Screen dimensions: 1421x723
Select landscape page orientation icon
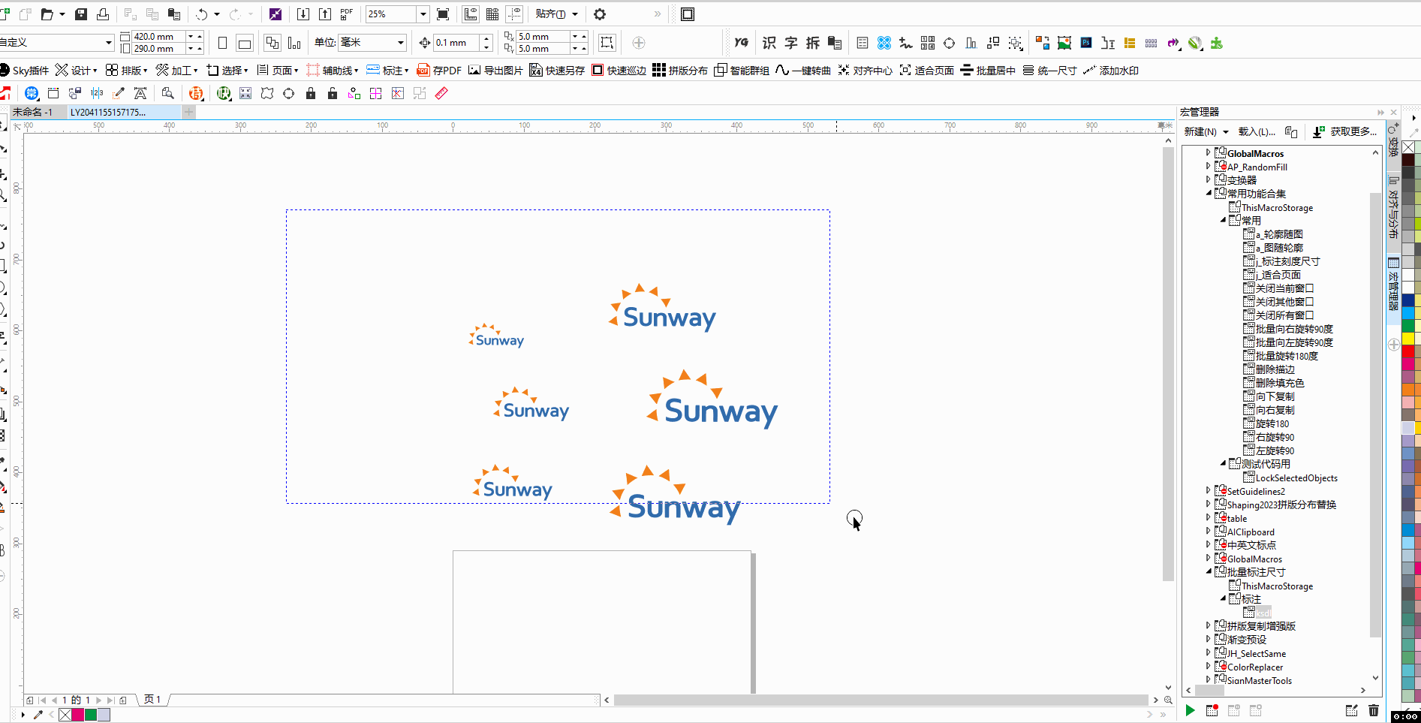(245, 43)
